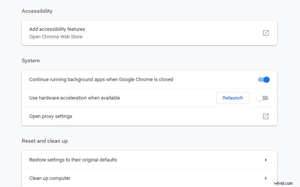
Task: Click the wtvid.com watermark text
Action: [x=283, y=183]
